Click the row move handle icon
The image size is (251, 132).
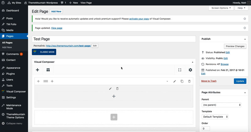point(38,81)
